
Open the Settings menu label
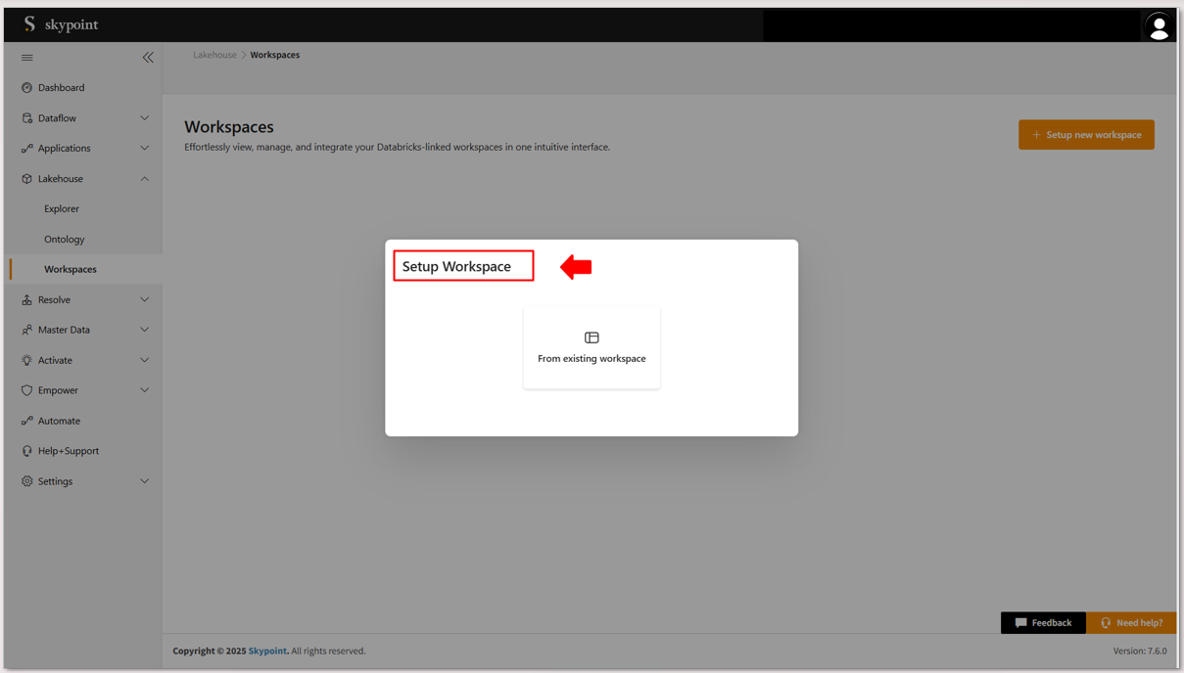pos(55,481)
